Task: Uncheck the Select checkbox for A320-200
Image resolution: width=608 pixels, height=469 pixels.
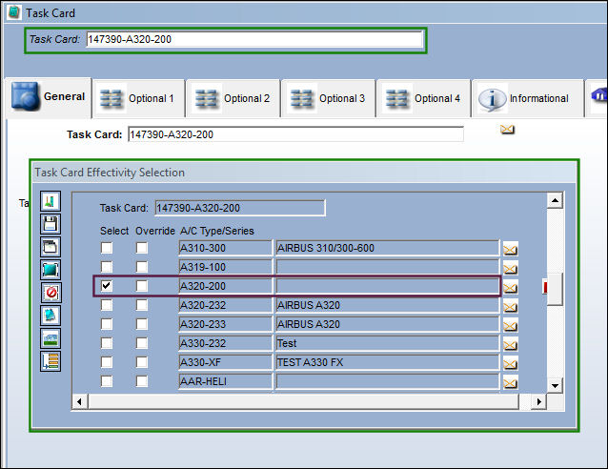Action: click(107, 286)
